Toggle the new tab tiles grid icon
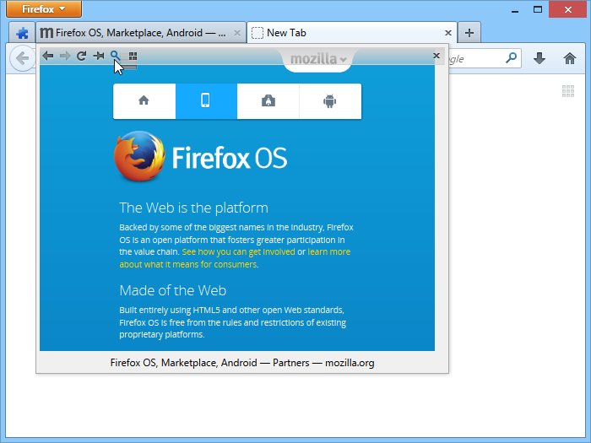591x443 pixels. coord(568,91)
